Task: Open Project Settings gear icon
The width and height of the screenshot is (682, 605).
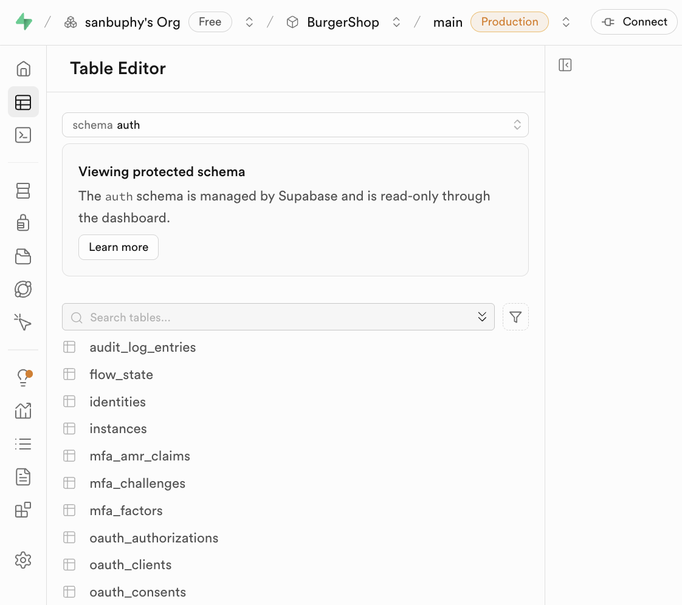Action: tap(23, 559)
